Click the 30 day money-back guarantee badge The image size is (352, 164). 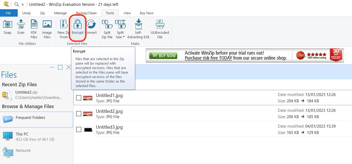tap(336, 55)
